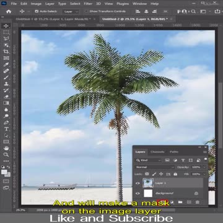Open the Normal blend mode dropdown
The width and height of the screenshot is (223, 223).
pyautogui.click(x=155, y=167)
